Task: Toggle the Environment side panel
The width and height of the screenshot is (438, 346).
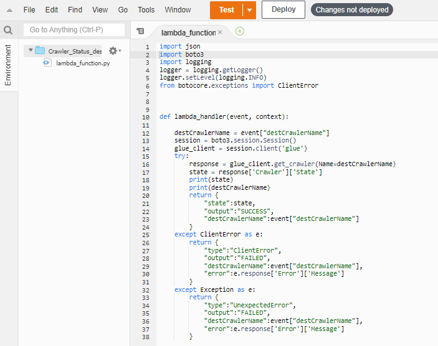Action: tap(8, 65)
